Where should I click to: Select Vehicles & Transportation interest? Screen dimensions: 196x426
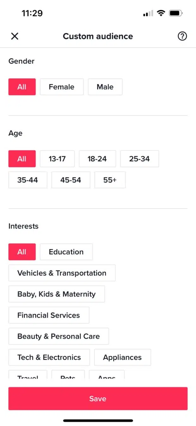tap(62, 273)
